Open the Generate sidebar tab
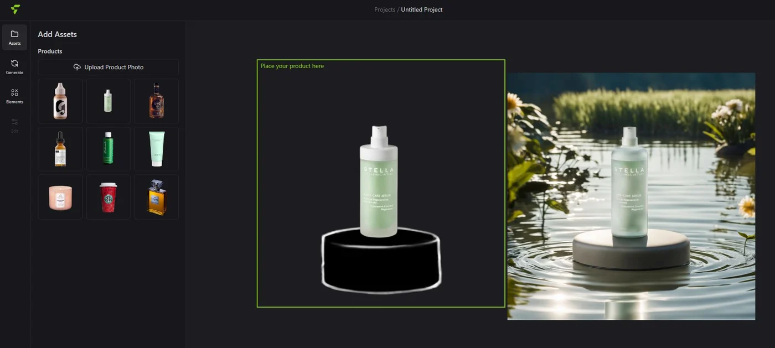 point(14,67)
